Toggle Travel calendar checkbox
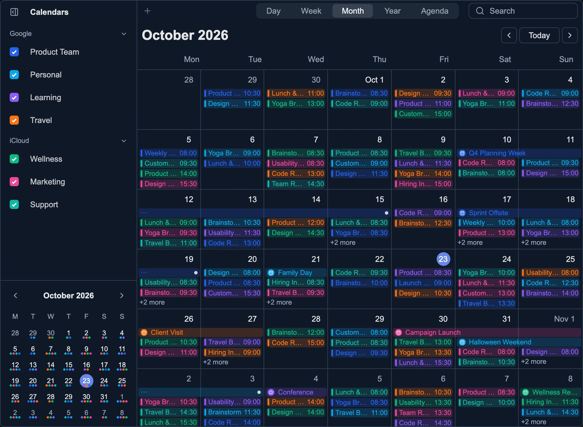Screen dimensions: 583x427 pyautogui.click(x=14, y=120)
